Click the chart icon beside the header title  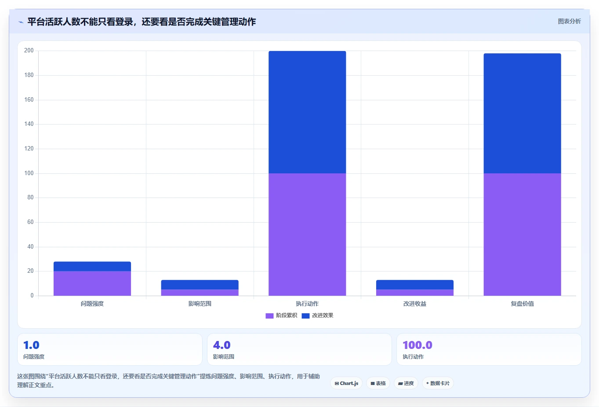tap(21, 22)
